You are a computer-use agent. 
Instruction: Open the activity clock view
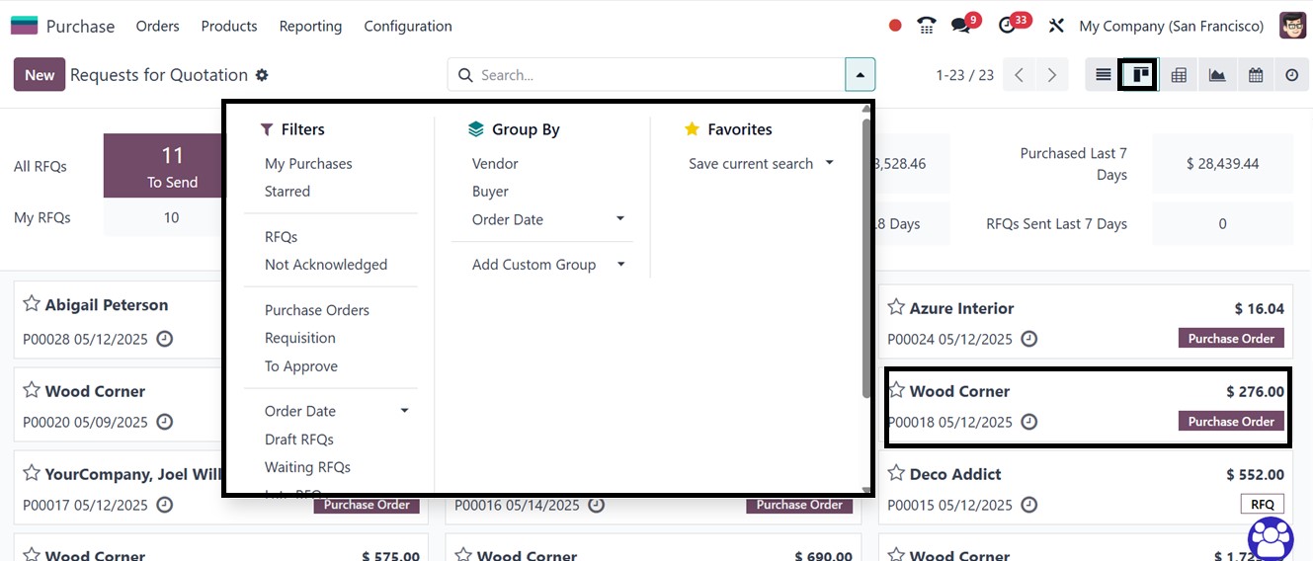[x=1292, y=75]
